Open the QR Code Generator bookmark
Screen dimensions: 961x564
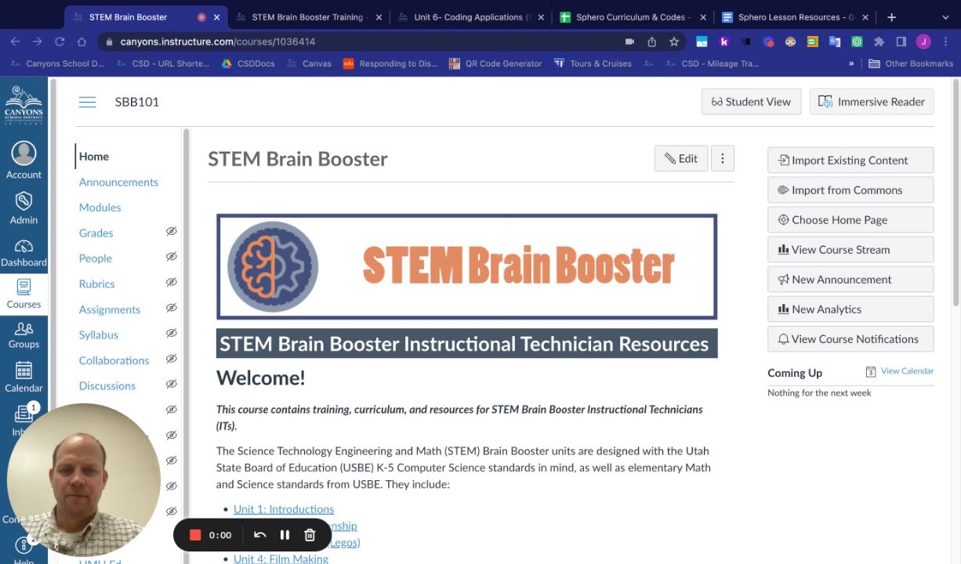(x=495, y=63)
